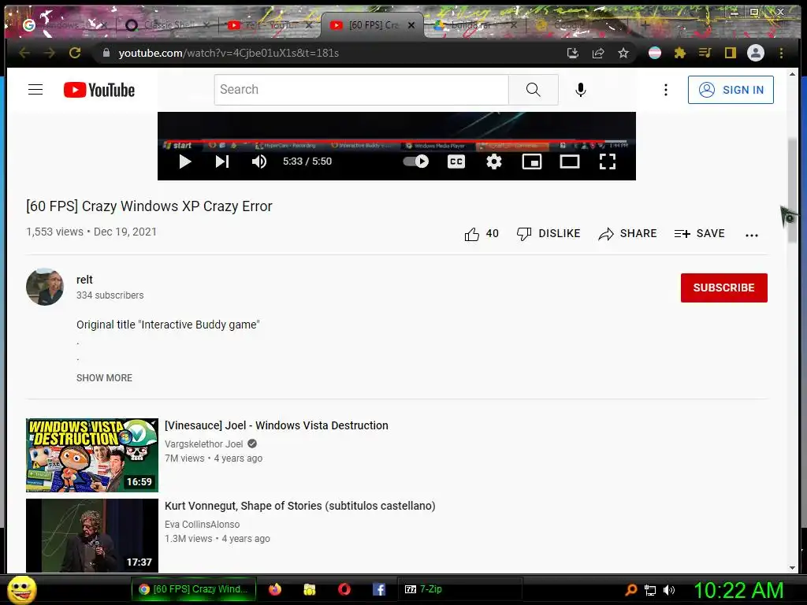The width and height of the screenshot is (807, 605).
Task: Open video player settings gear
Action: (494, 161)
